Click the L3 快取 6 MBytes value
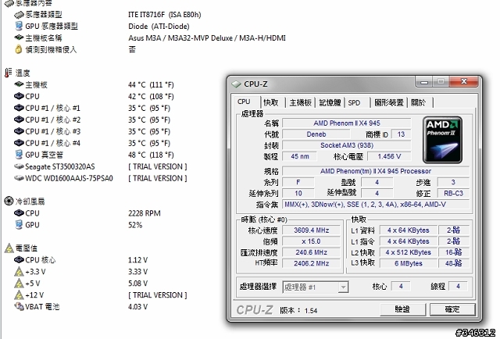This screenshot has width=500, height=339. pyautogui.click(x=409, y=263)
